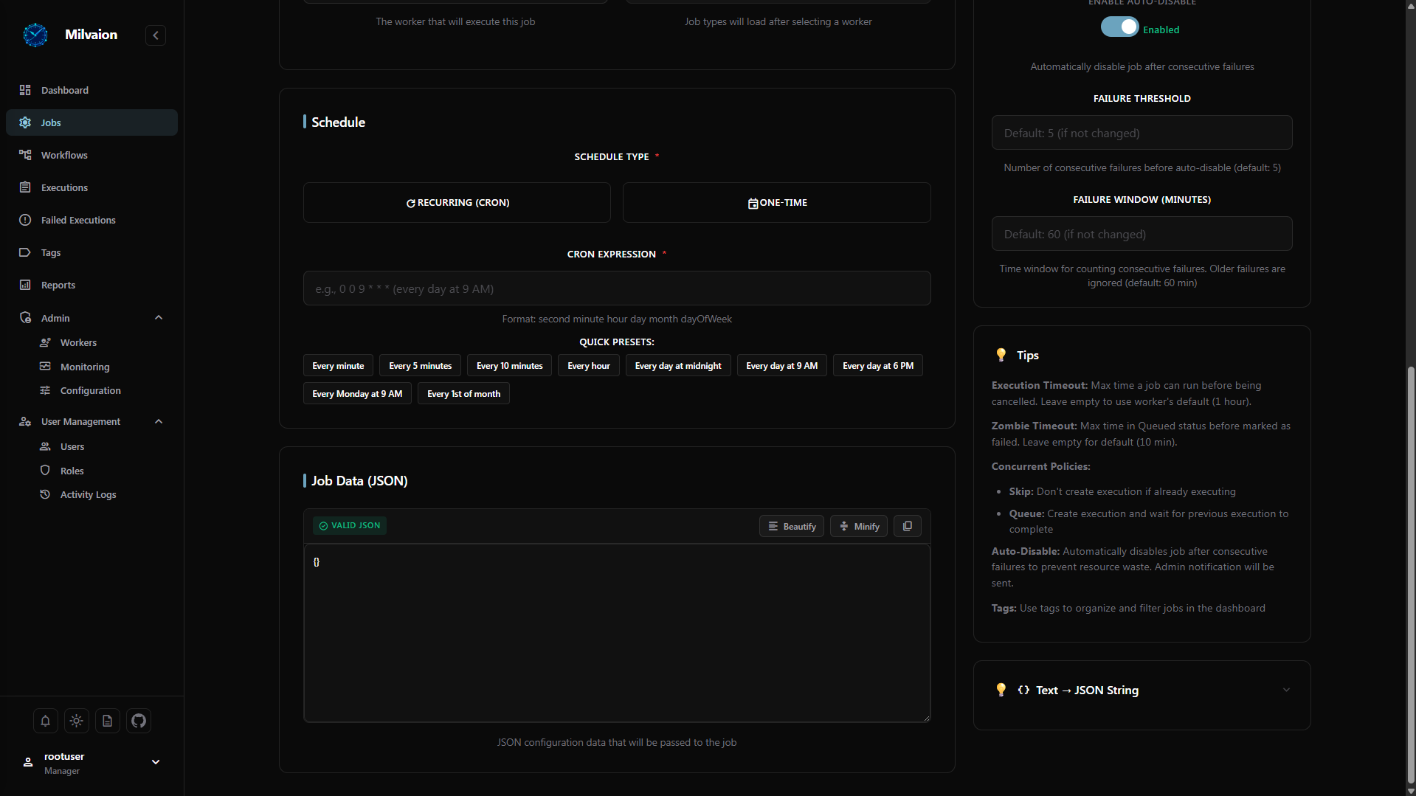This screenshot has width=1416, height=796.
Task: Open notifications bell icon
Action: click(x=45, y=721)
